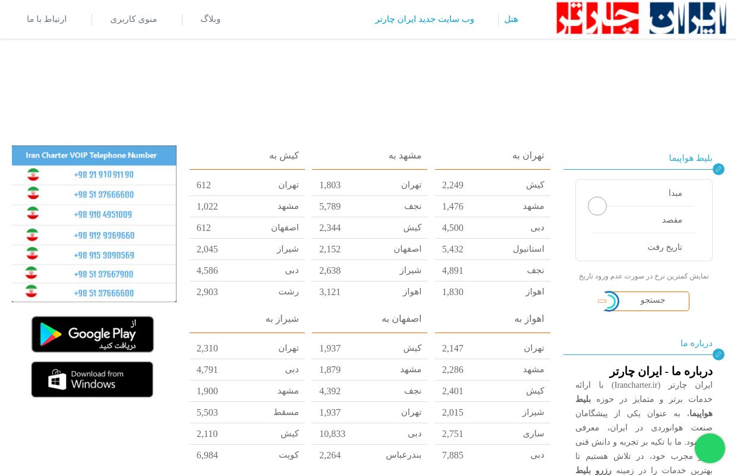The width and height of the screenshot is (737, 475).
Task: Click the اهواز به table heading
Action: point(530,319)
